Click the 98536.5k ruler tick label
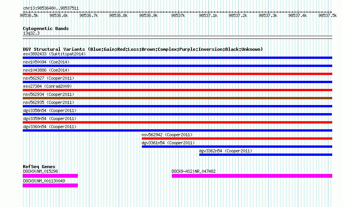Image resolution: width=343 pixels, height=207 pixels. tap(29, 16)
